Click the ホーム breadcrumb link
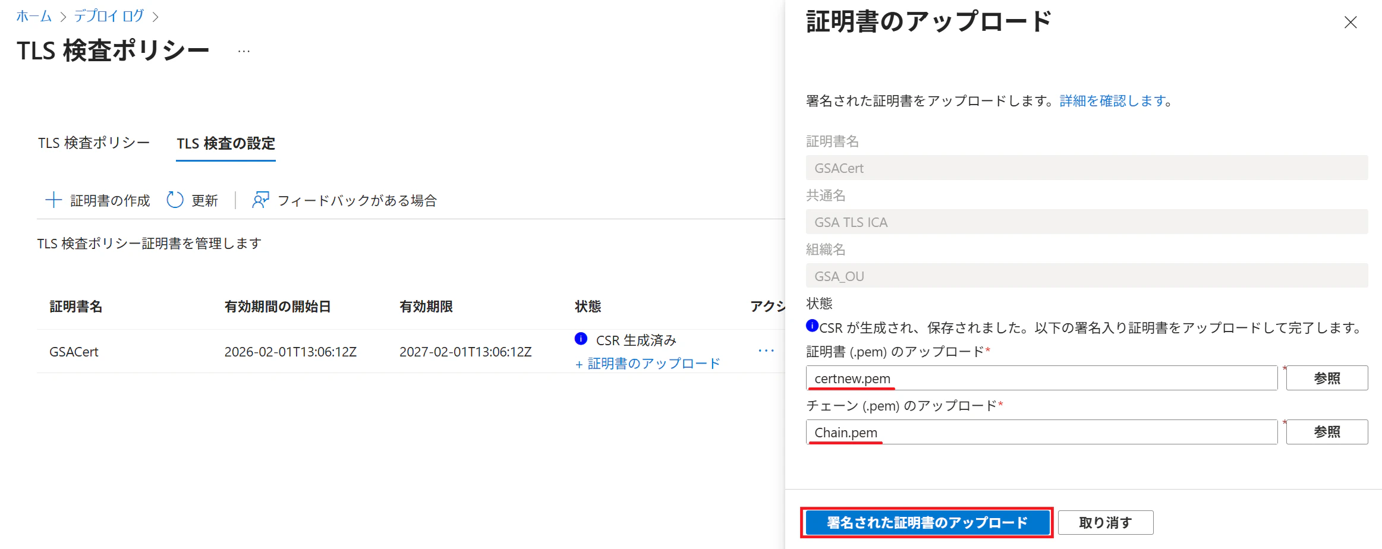 pos(34,16)
